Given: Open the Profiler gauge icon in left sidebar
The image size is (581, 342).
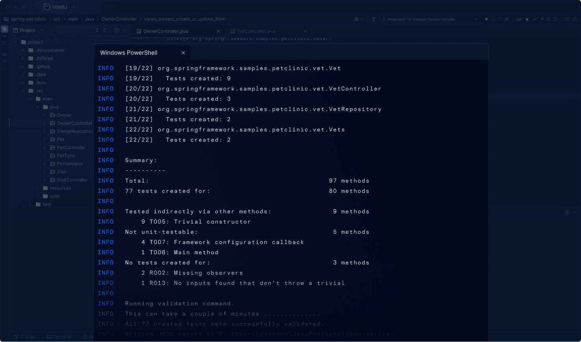Looking at the screenshot, I should click(x=4, y=61).
